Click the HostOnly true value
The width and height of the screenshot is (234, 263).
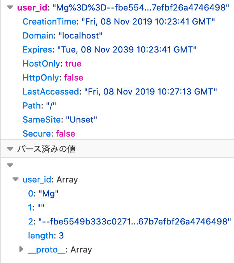[73, 64]
